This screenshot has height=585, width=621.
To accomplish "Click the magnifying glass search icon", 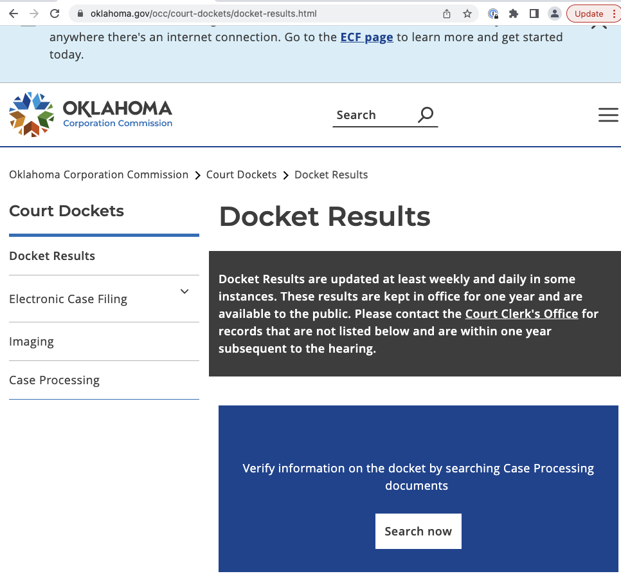I will click(426, 115).
